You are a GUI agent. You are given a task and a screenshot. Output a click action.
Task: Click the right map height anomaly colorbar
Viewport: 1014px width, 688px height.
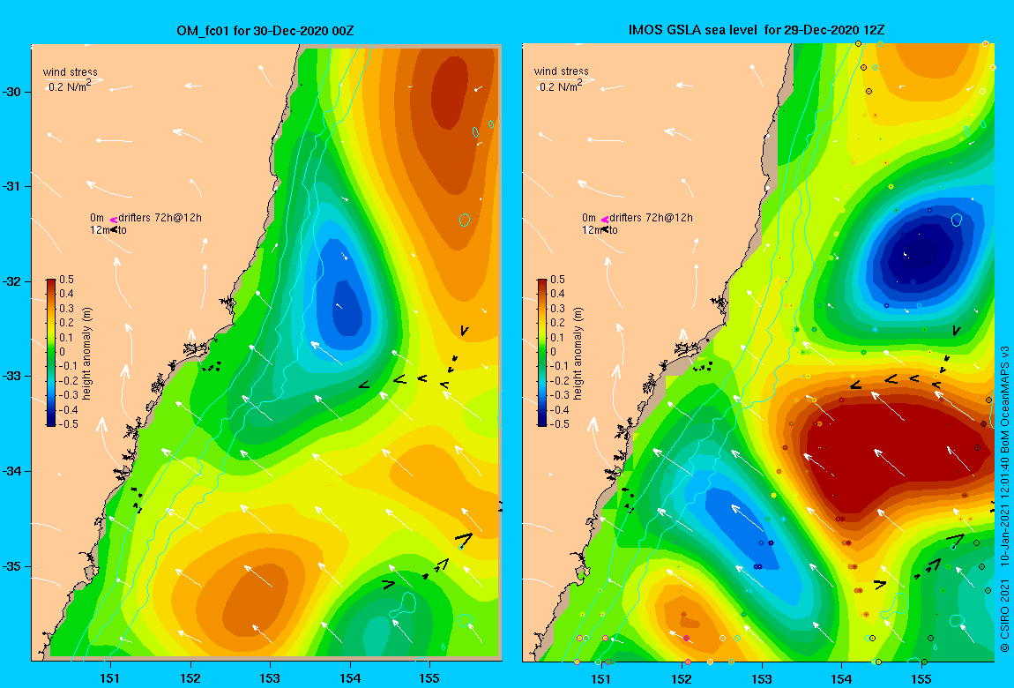coord(542,353)
